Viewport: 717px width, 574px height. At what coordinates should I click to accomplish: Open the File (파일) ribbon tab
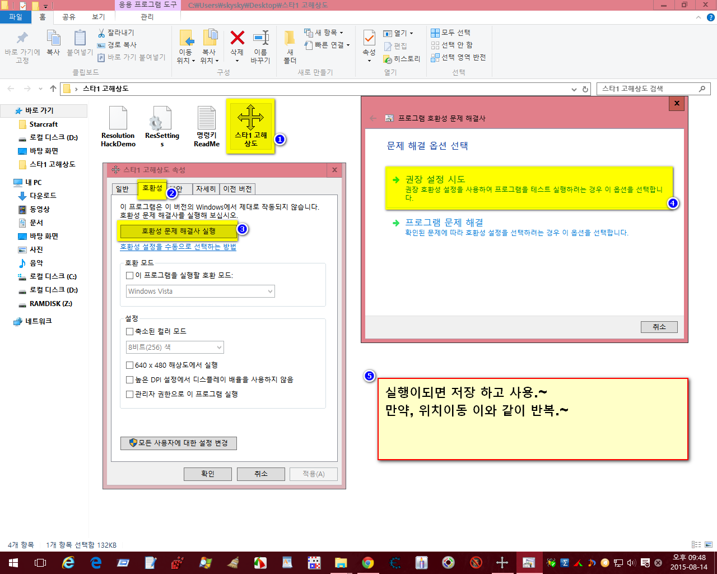(x=16, y=17)
